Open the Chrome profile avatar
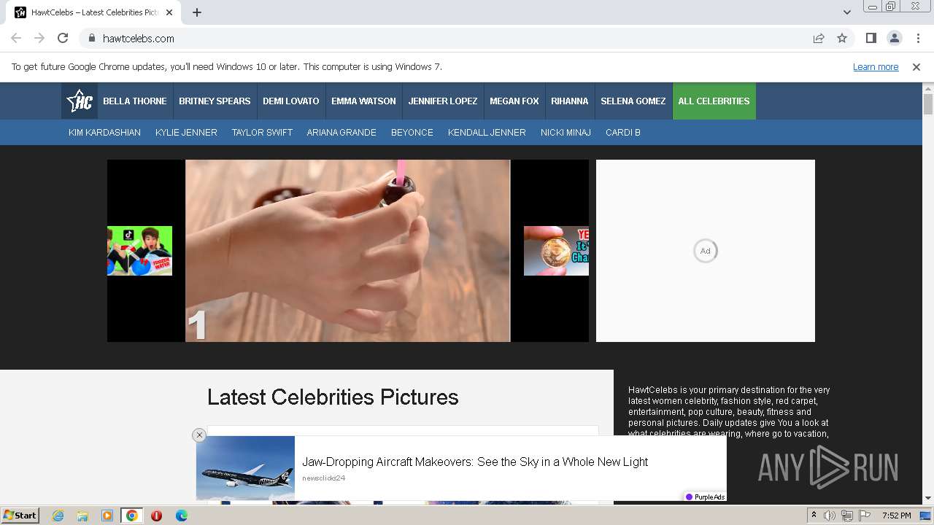The width and height of the screenshot is (934, 525). click(894, 39)
